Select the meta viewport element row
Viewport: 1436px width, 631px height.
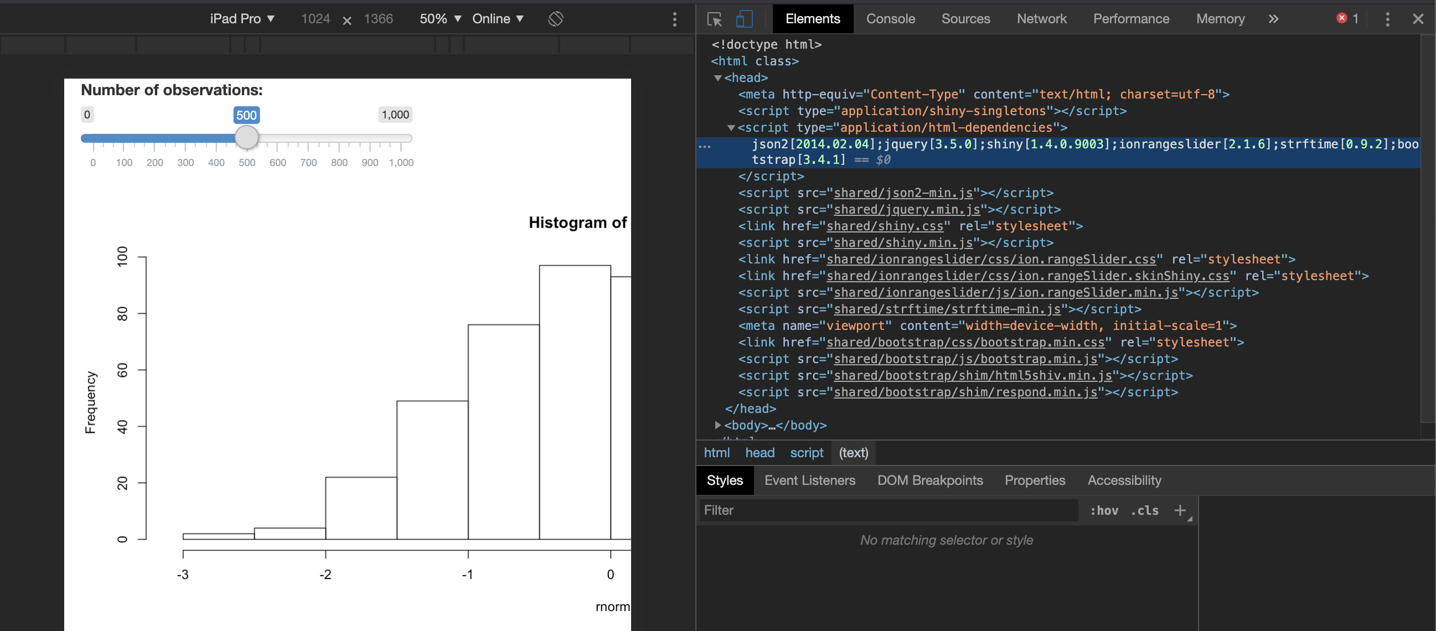pyautogui.click(x=987, y=325)
